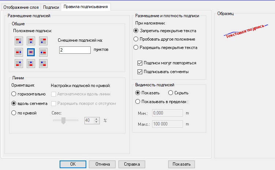Click the 'Свес' slider handle

click(x=63, y=120)
